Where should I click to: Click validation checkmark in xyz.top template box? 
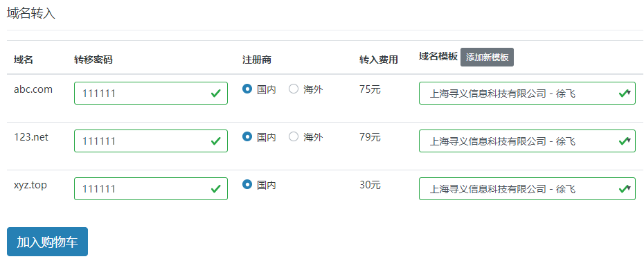tap(623, 189)
